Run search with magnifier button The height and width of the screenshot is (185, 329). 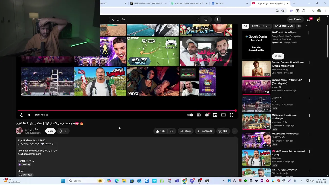206,20
